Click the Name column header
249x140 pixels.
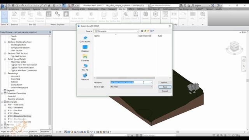[x=97, y=36]
